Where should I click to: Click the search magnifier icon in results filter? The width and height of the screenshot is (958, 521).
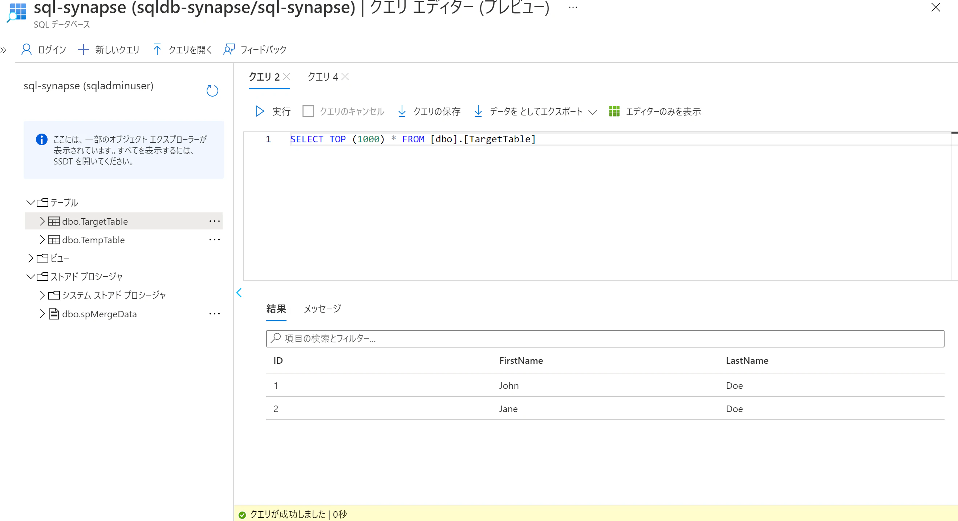coord(276,338)
